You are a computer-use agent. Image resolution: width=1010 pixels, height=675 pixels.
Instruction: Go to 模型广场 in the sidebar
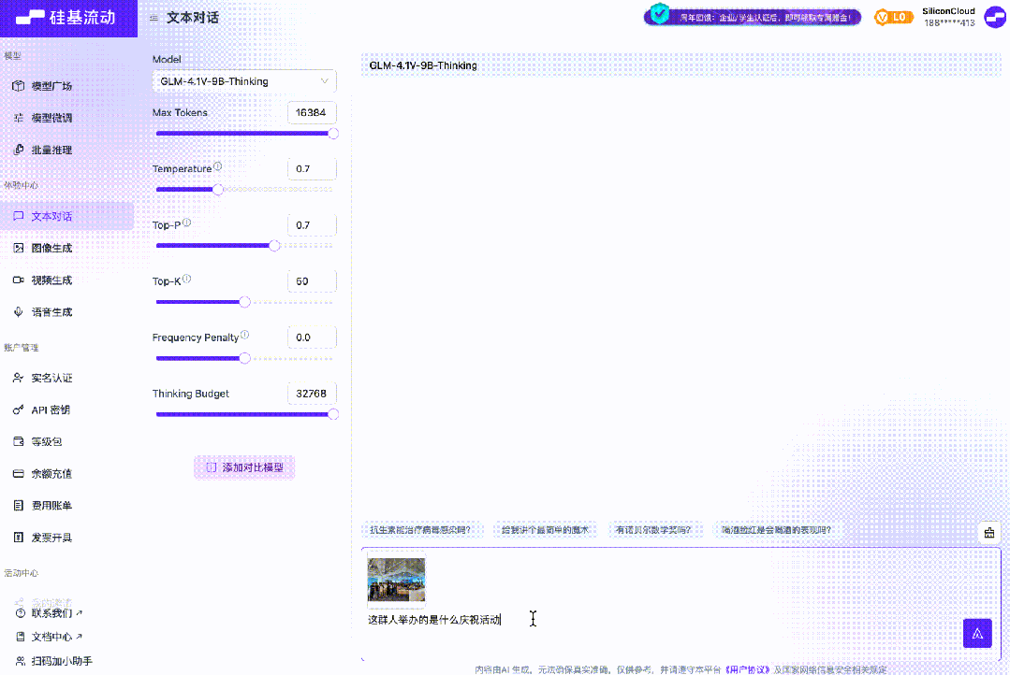click(51, 86)
